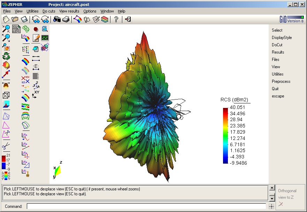Click the table with pencil edit icon

[36, 38]
